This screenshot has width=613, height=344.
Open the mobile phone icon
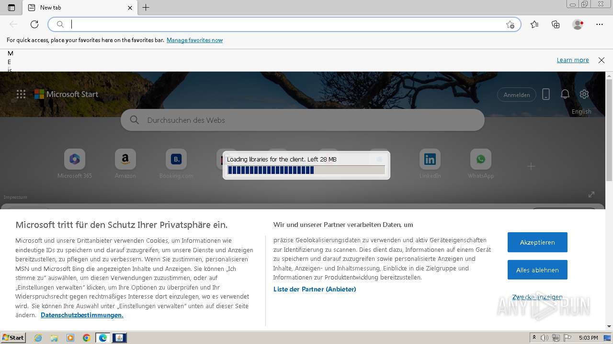pyautogui.click(x=546, y=94)
